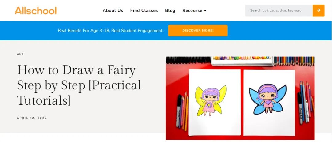332x143 pixels.
Task: Click the Discover More button
Action: tap(198, 31)
